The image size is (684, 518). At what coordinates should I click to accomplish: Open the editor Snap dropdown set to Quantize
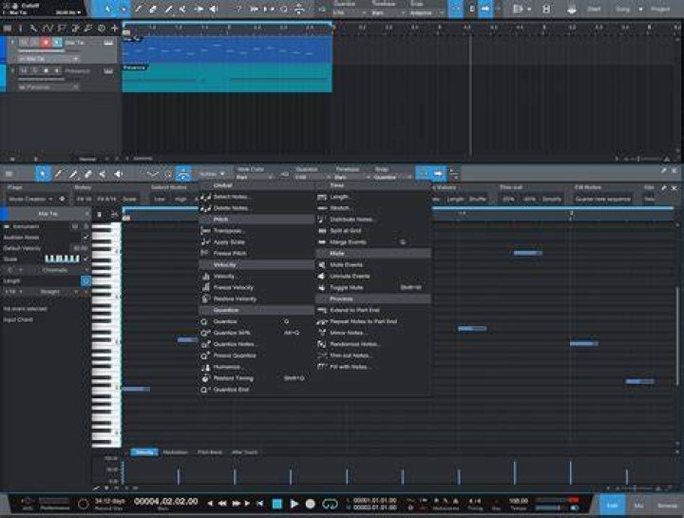[393, 177]
